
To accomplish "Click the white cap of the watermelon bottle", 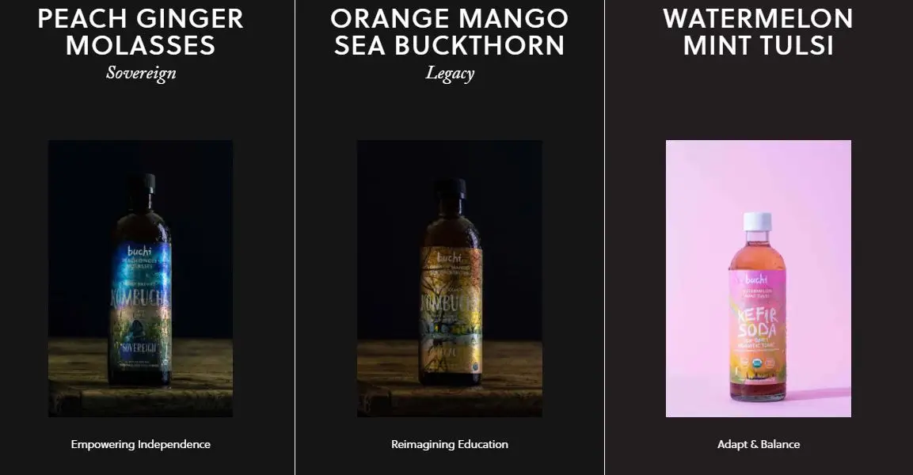I will point(757,221).
